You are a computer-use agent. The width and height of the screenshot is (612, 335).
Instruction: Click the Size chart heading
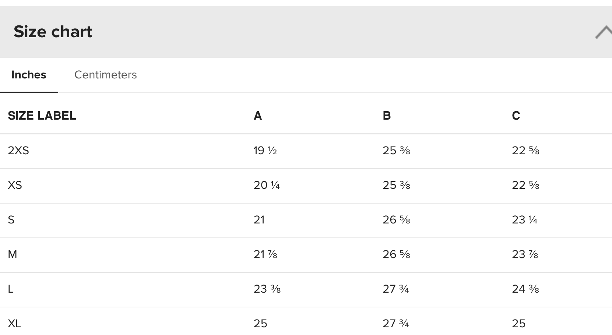coord(53,32)
